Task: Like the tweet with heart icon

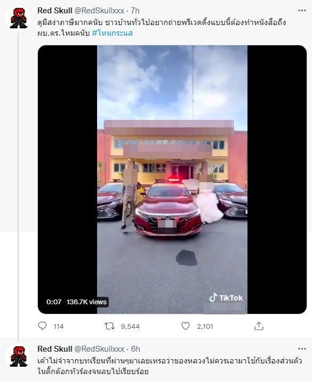Action: click(x=186, y=326)
